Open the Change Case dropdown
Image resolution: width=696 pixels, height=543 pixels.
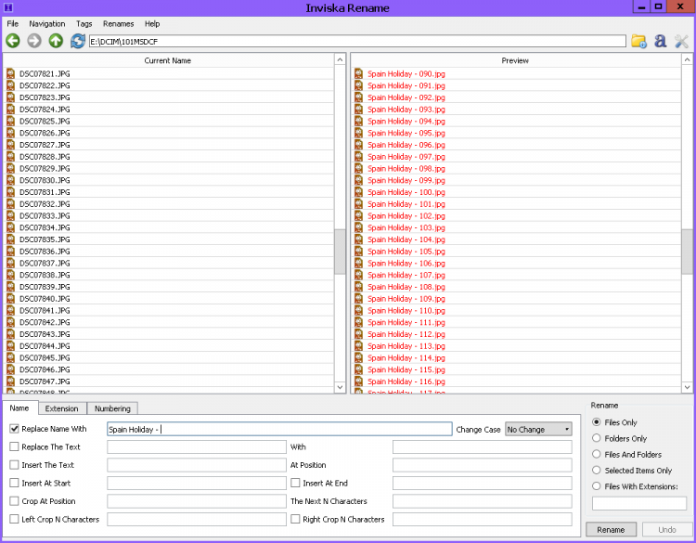coord(538,430)
